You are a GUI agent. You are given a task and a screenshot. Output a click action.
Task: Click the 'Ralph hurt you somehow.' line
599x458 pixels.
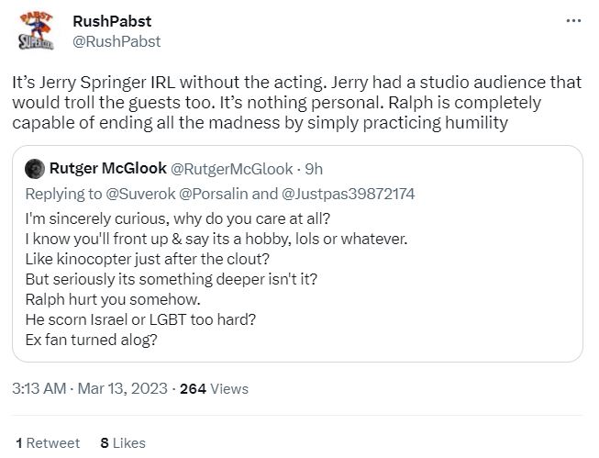point(113,299)
